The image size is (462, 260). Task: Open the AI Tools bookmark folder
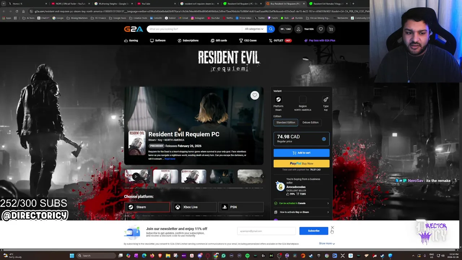[29, 18]
